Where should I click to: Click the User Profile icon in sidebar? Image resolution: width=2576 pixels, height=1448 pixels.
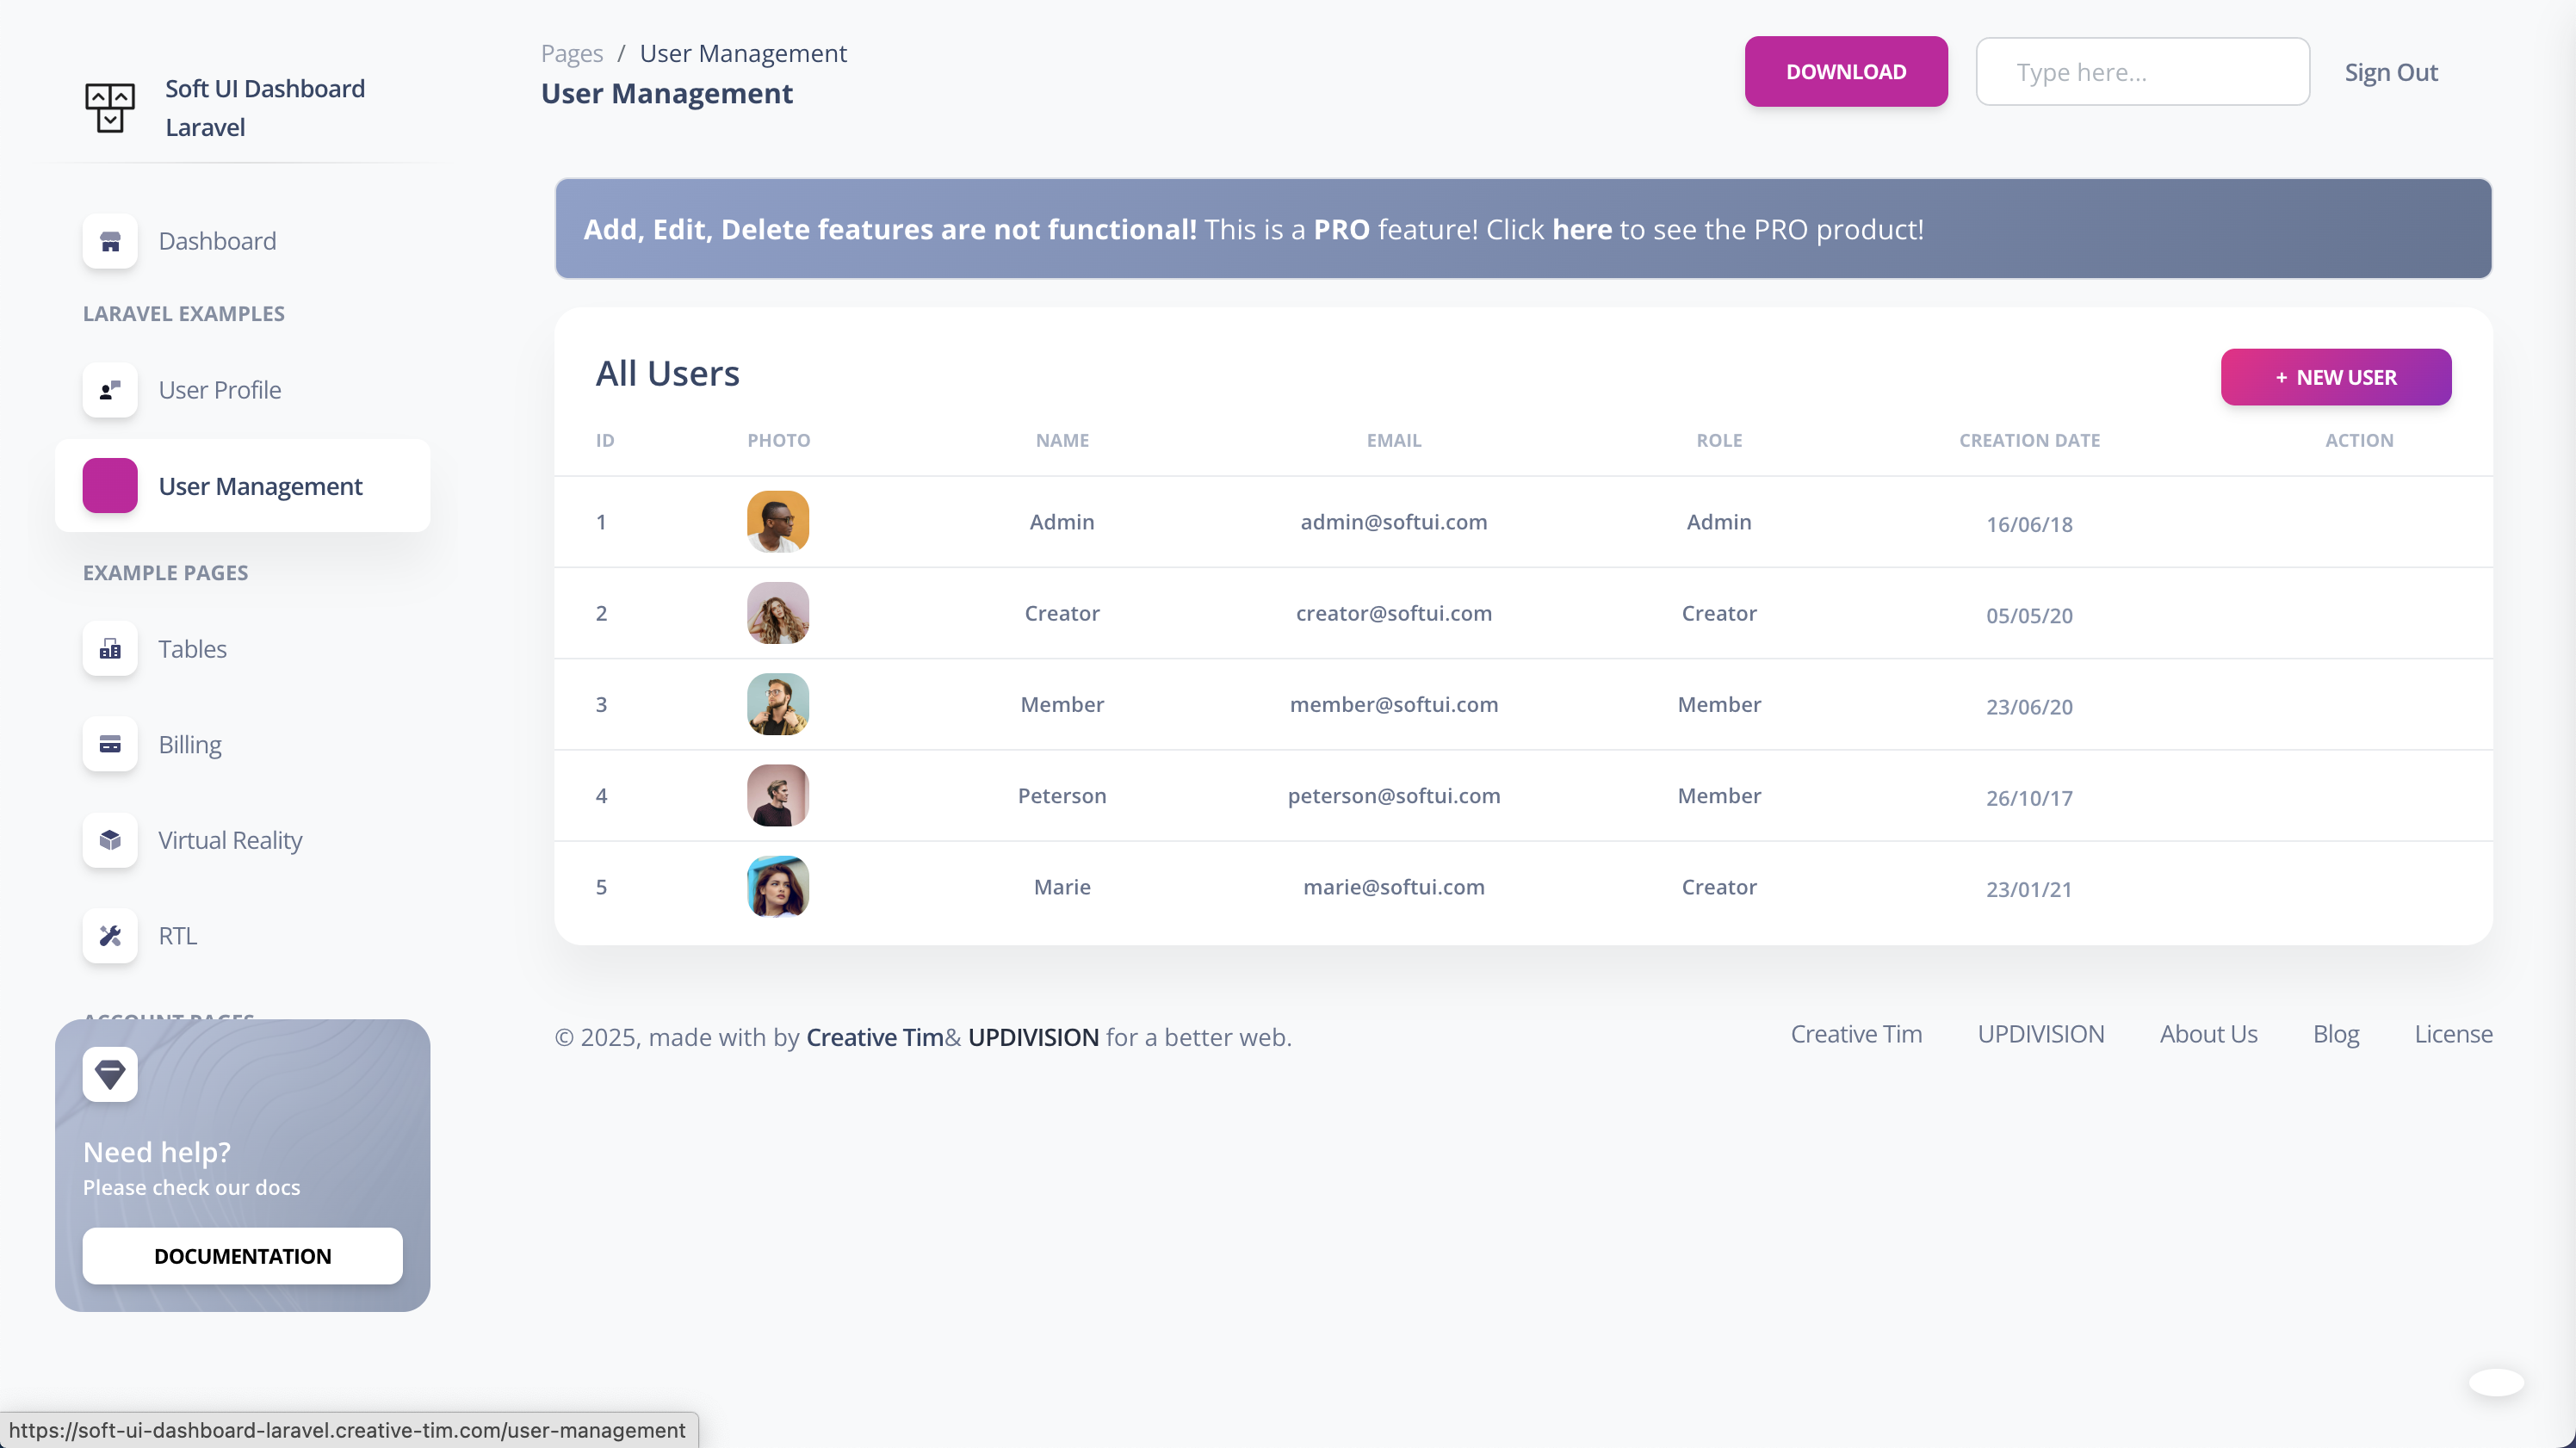click(110, 390)
